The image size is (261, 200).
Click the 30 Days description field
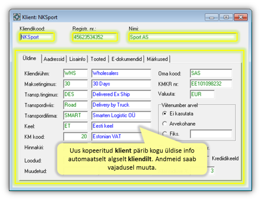pos(121,84)
